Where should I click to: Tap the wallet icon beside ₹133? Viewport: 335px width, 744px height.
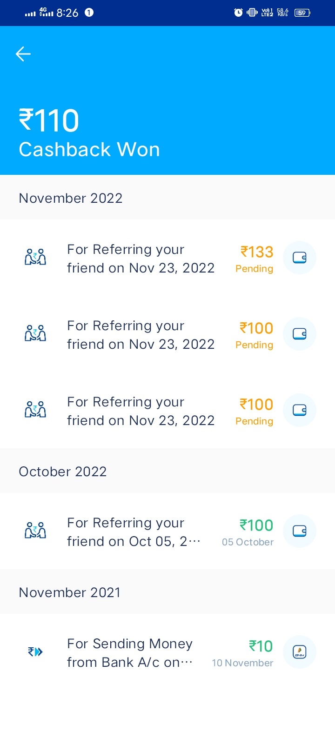(300, 258)
